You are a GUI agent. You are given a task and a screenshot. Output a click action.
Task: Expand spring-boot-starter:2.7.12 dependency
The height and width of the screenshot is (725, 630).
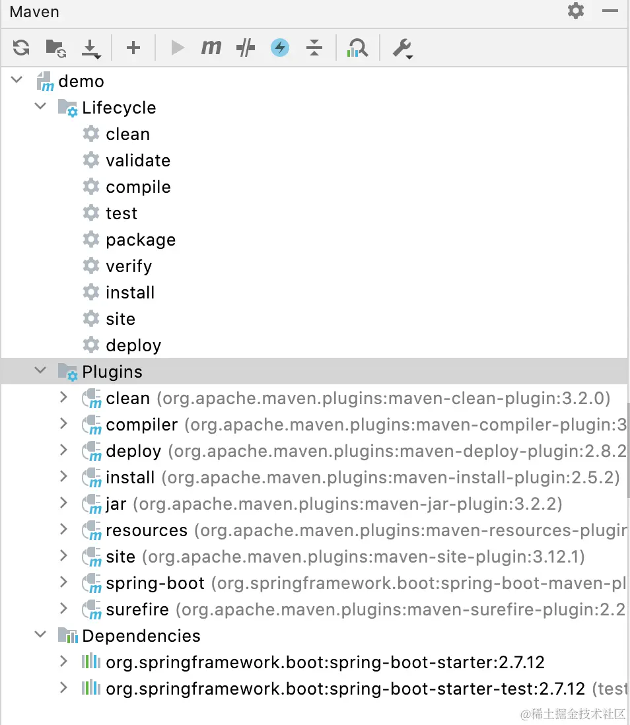64,661
